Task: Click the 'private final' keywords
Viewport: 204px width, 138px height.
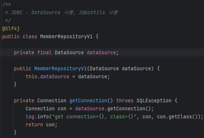Action: pyautogui.click(x=33, y=52)
